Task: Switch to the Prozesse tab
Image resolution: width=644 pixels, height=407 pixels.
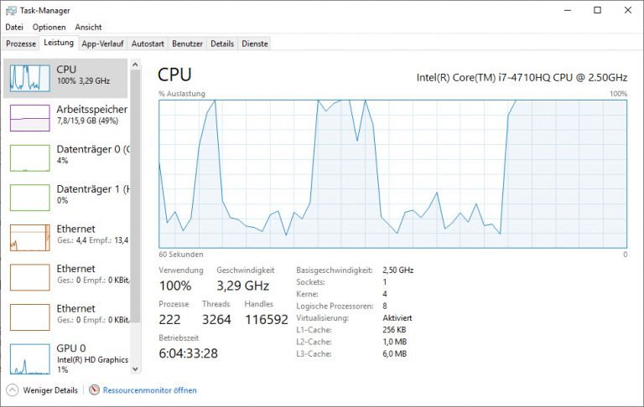Action: 21,44
